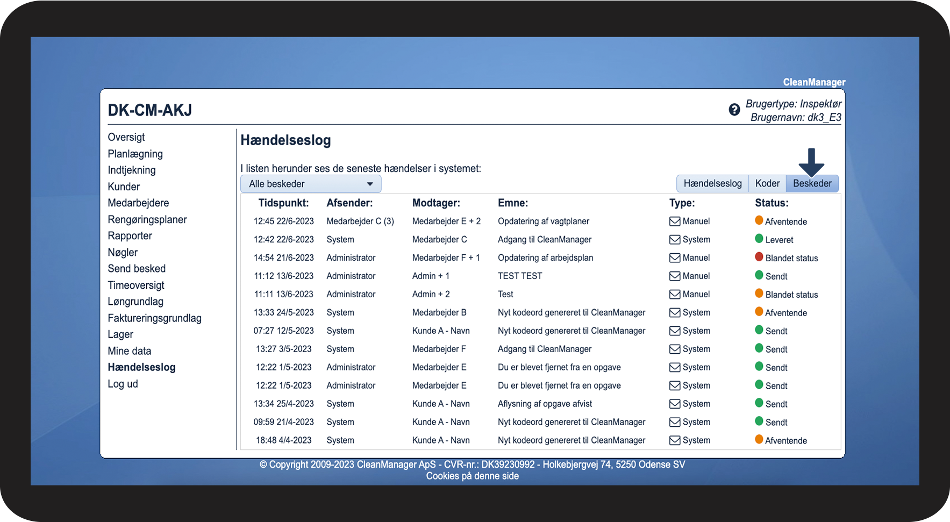Click the help question mark icon

pyautogui.click(x=734, y=110)
